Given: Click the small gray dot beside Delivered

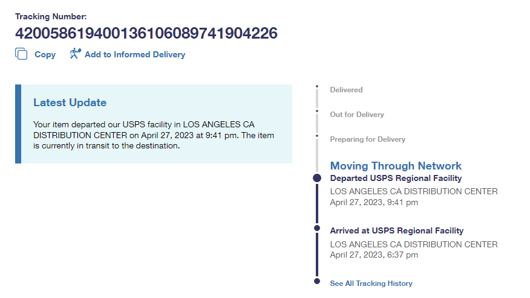Looking at the screenshot, I should coord(316,87).
